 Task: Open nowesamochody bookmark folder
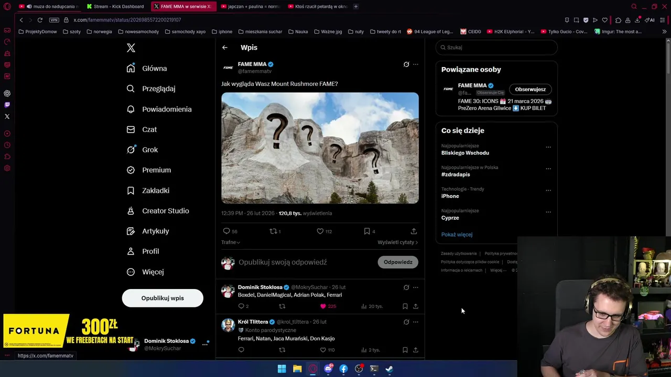[x=138, y=31]
